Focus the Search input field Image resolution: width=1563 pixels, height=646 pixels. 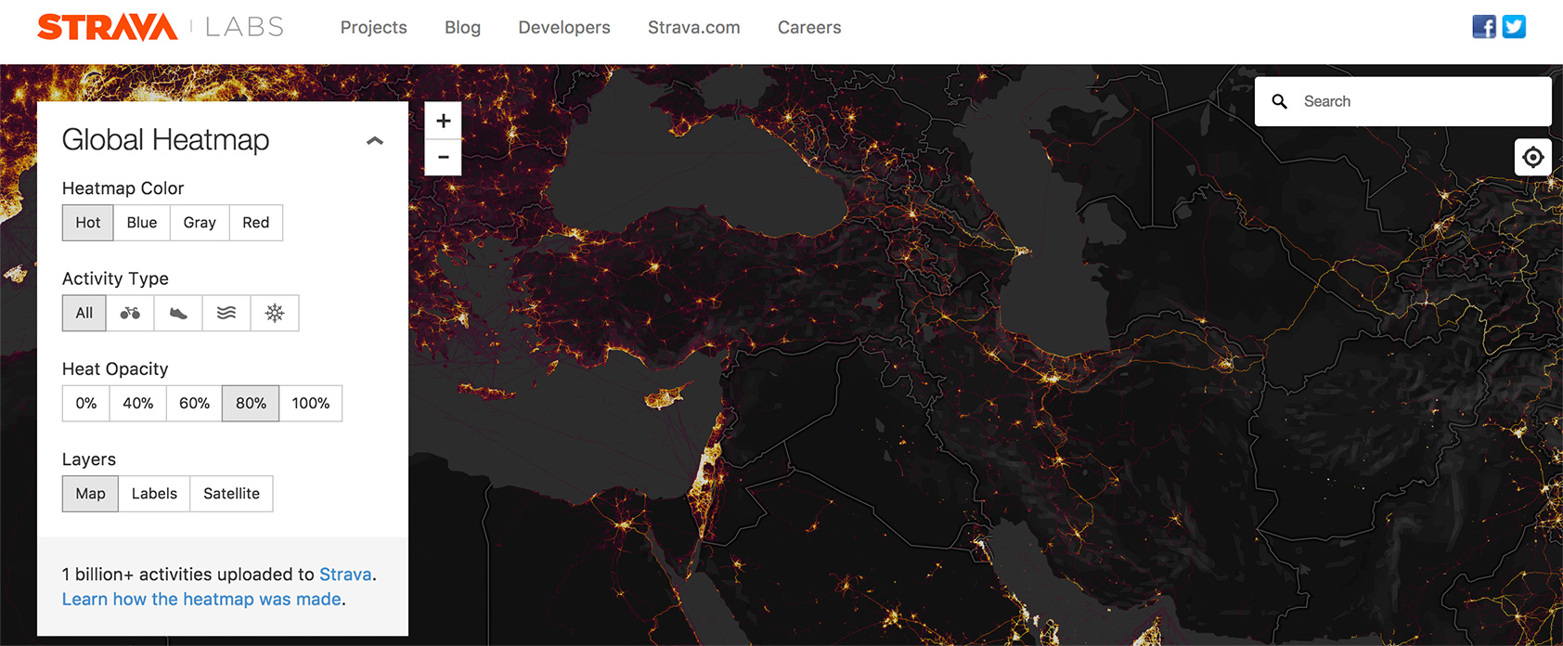pos(1403,101)
